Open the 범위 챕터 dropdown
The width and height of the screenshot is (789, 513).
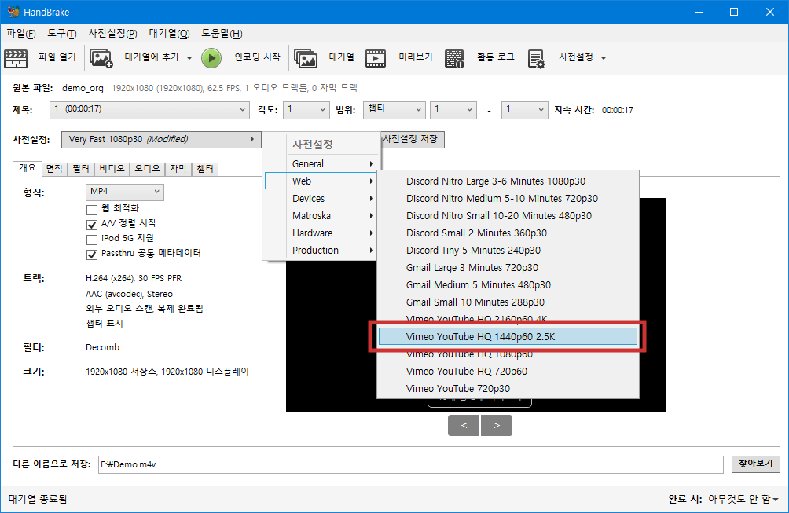pyautogui.click(x=394, y=110)
